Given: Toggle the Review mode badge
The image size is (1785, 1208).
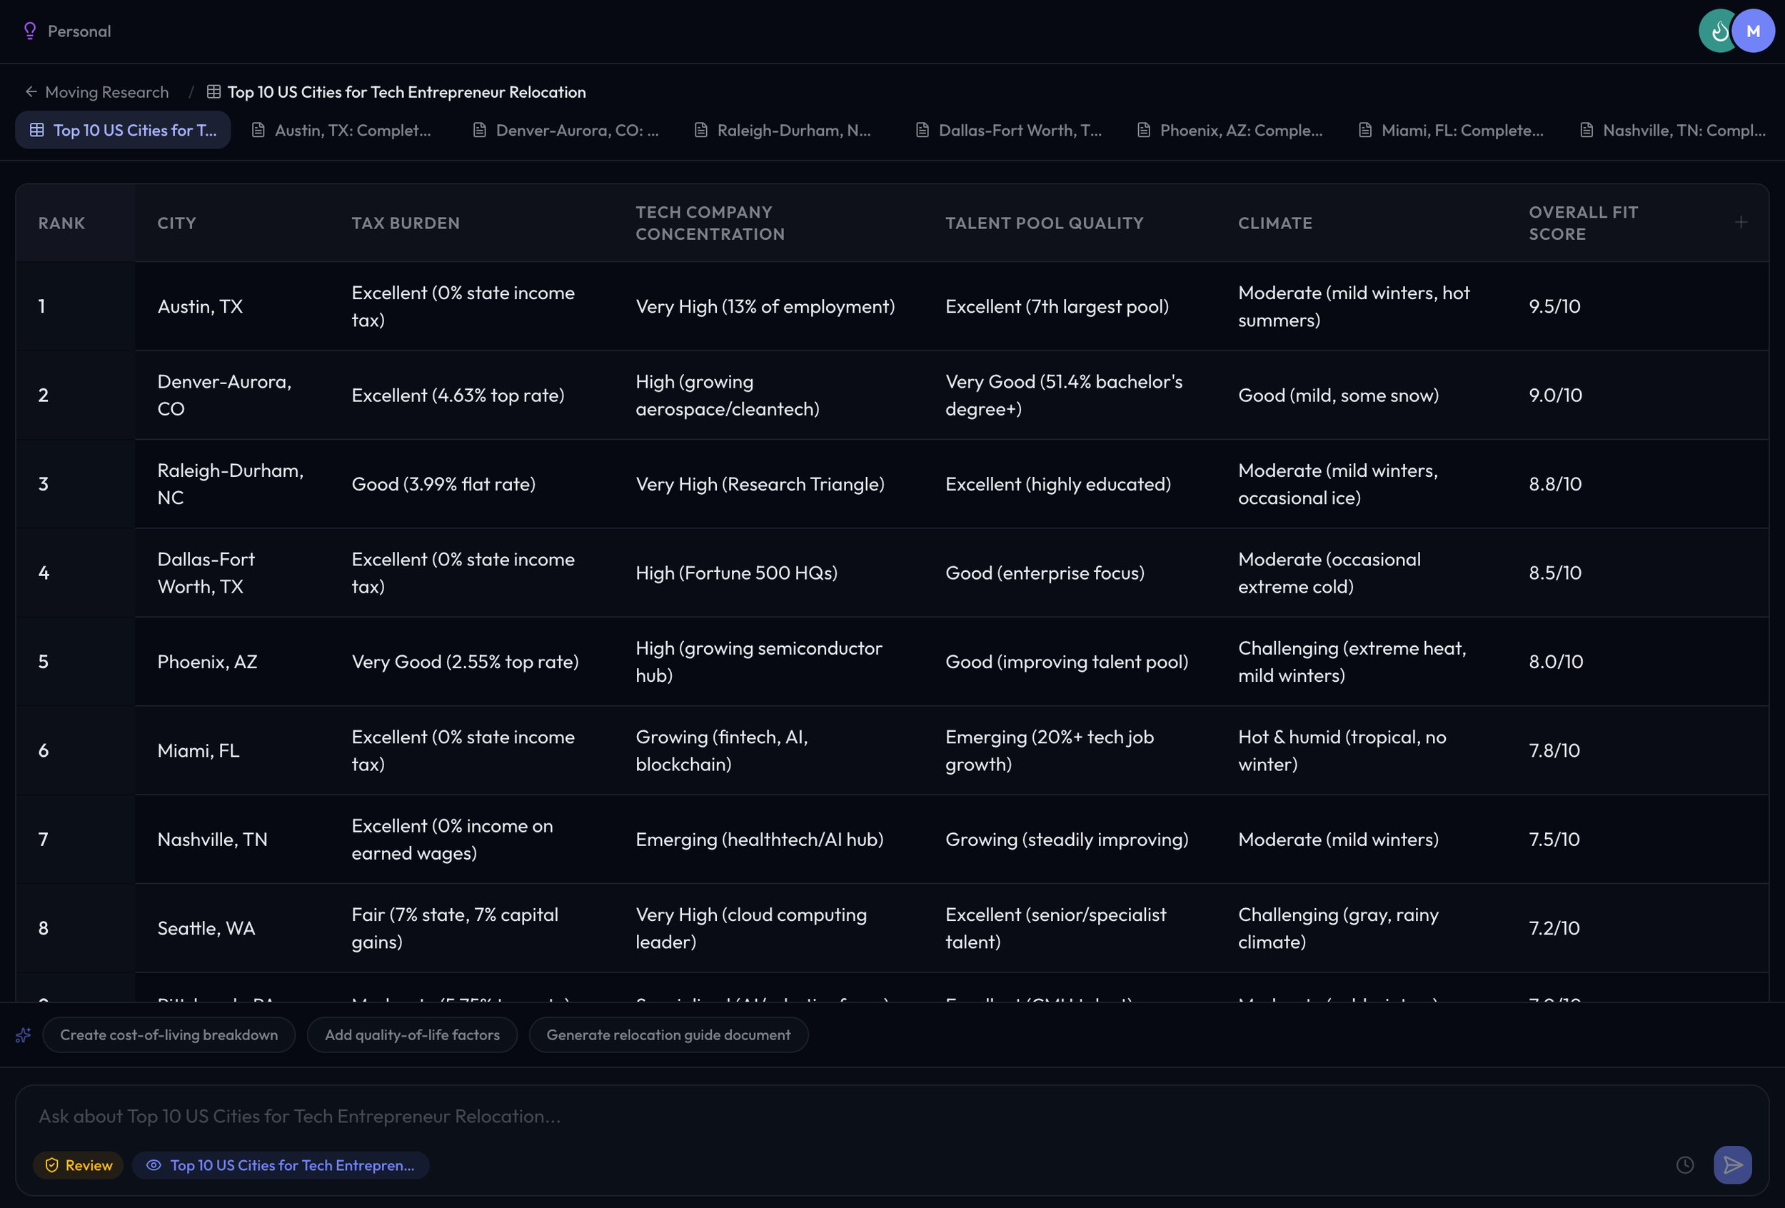Looking at the screenshot, I should pyautogui.click(x=79, y=1165).
